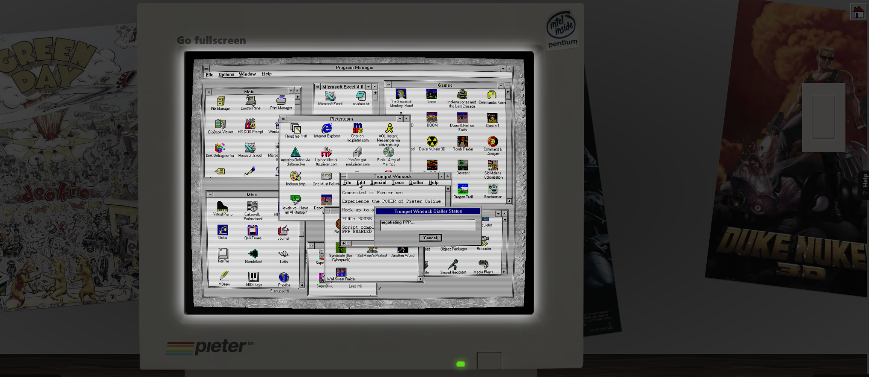Start the MS-DOS Prompt
Screen dimensions: 869x377
[250, 125]
